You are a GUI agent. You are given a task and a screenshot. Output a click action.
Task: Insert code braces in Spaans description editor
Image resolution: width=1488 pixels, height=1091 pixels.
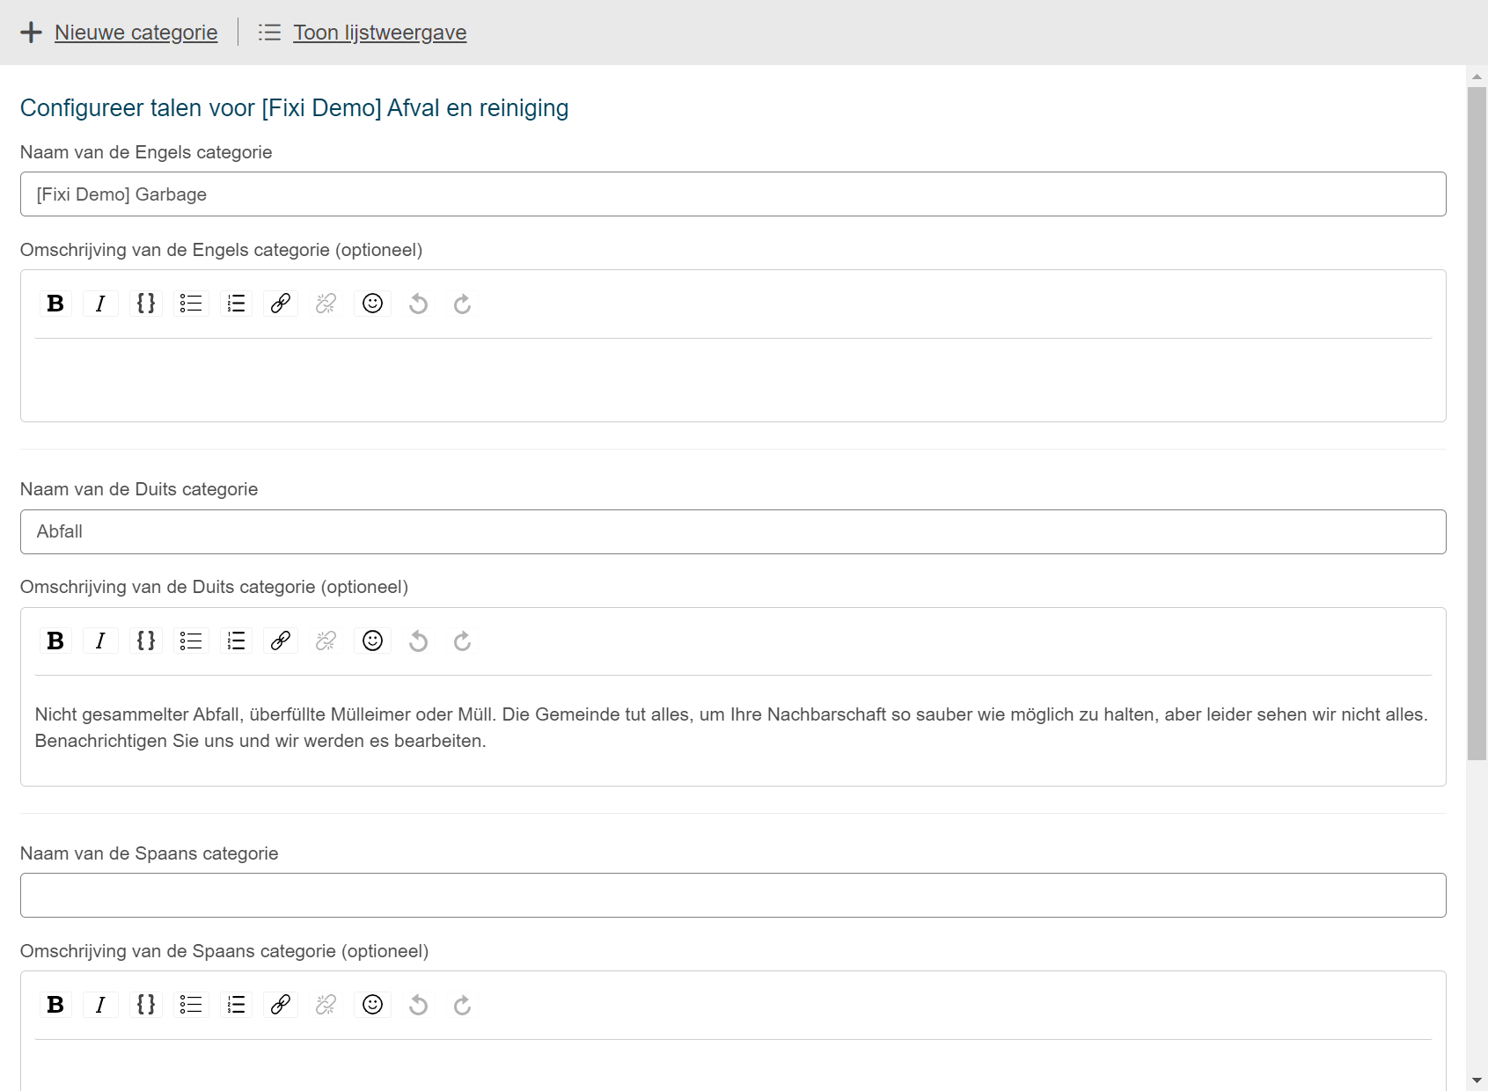pyautogui.click(x=146, y=1005)
